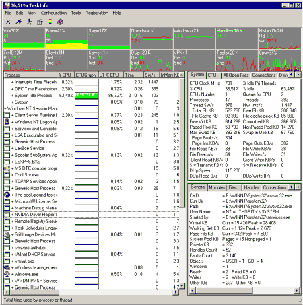Switch to the Handles tab
Screen dimensions: 303x305
click(x=252, y=187)
